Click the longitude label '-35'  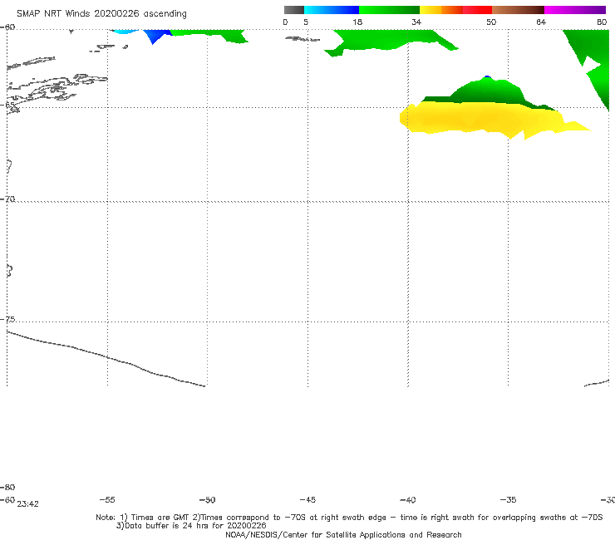pos(509,499)
